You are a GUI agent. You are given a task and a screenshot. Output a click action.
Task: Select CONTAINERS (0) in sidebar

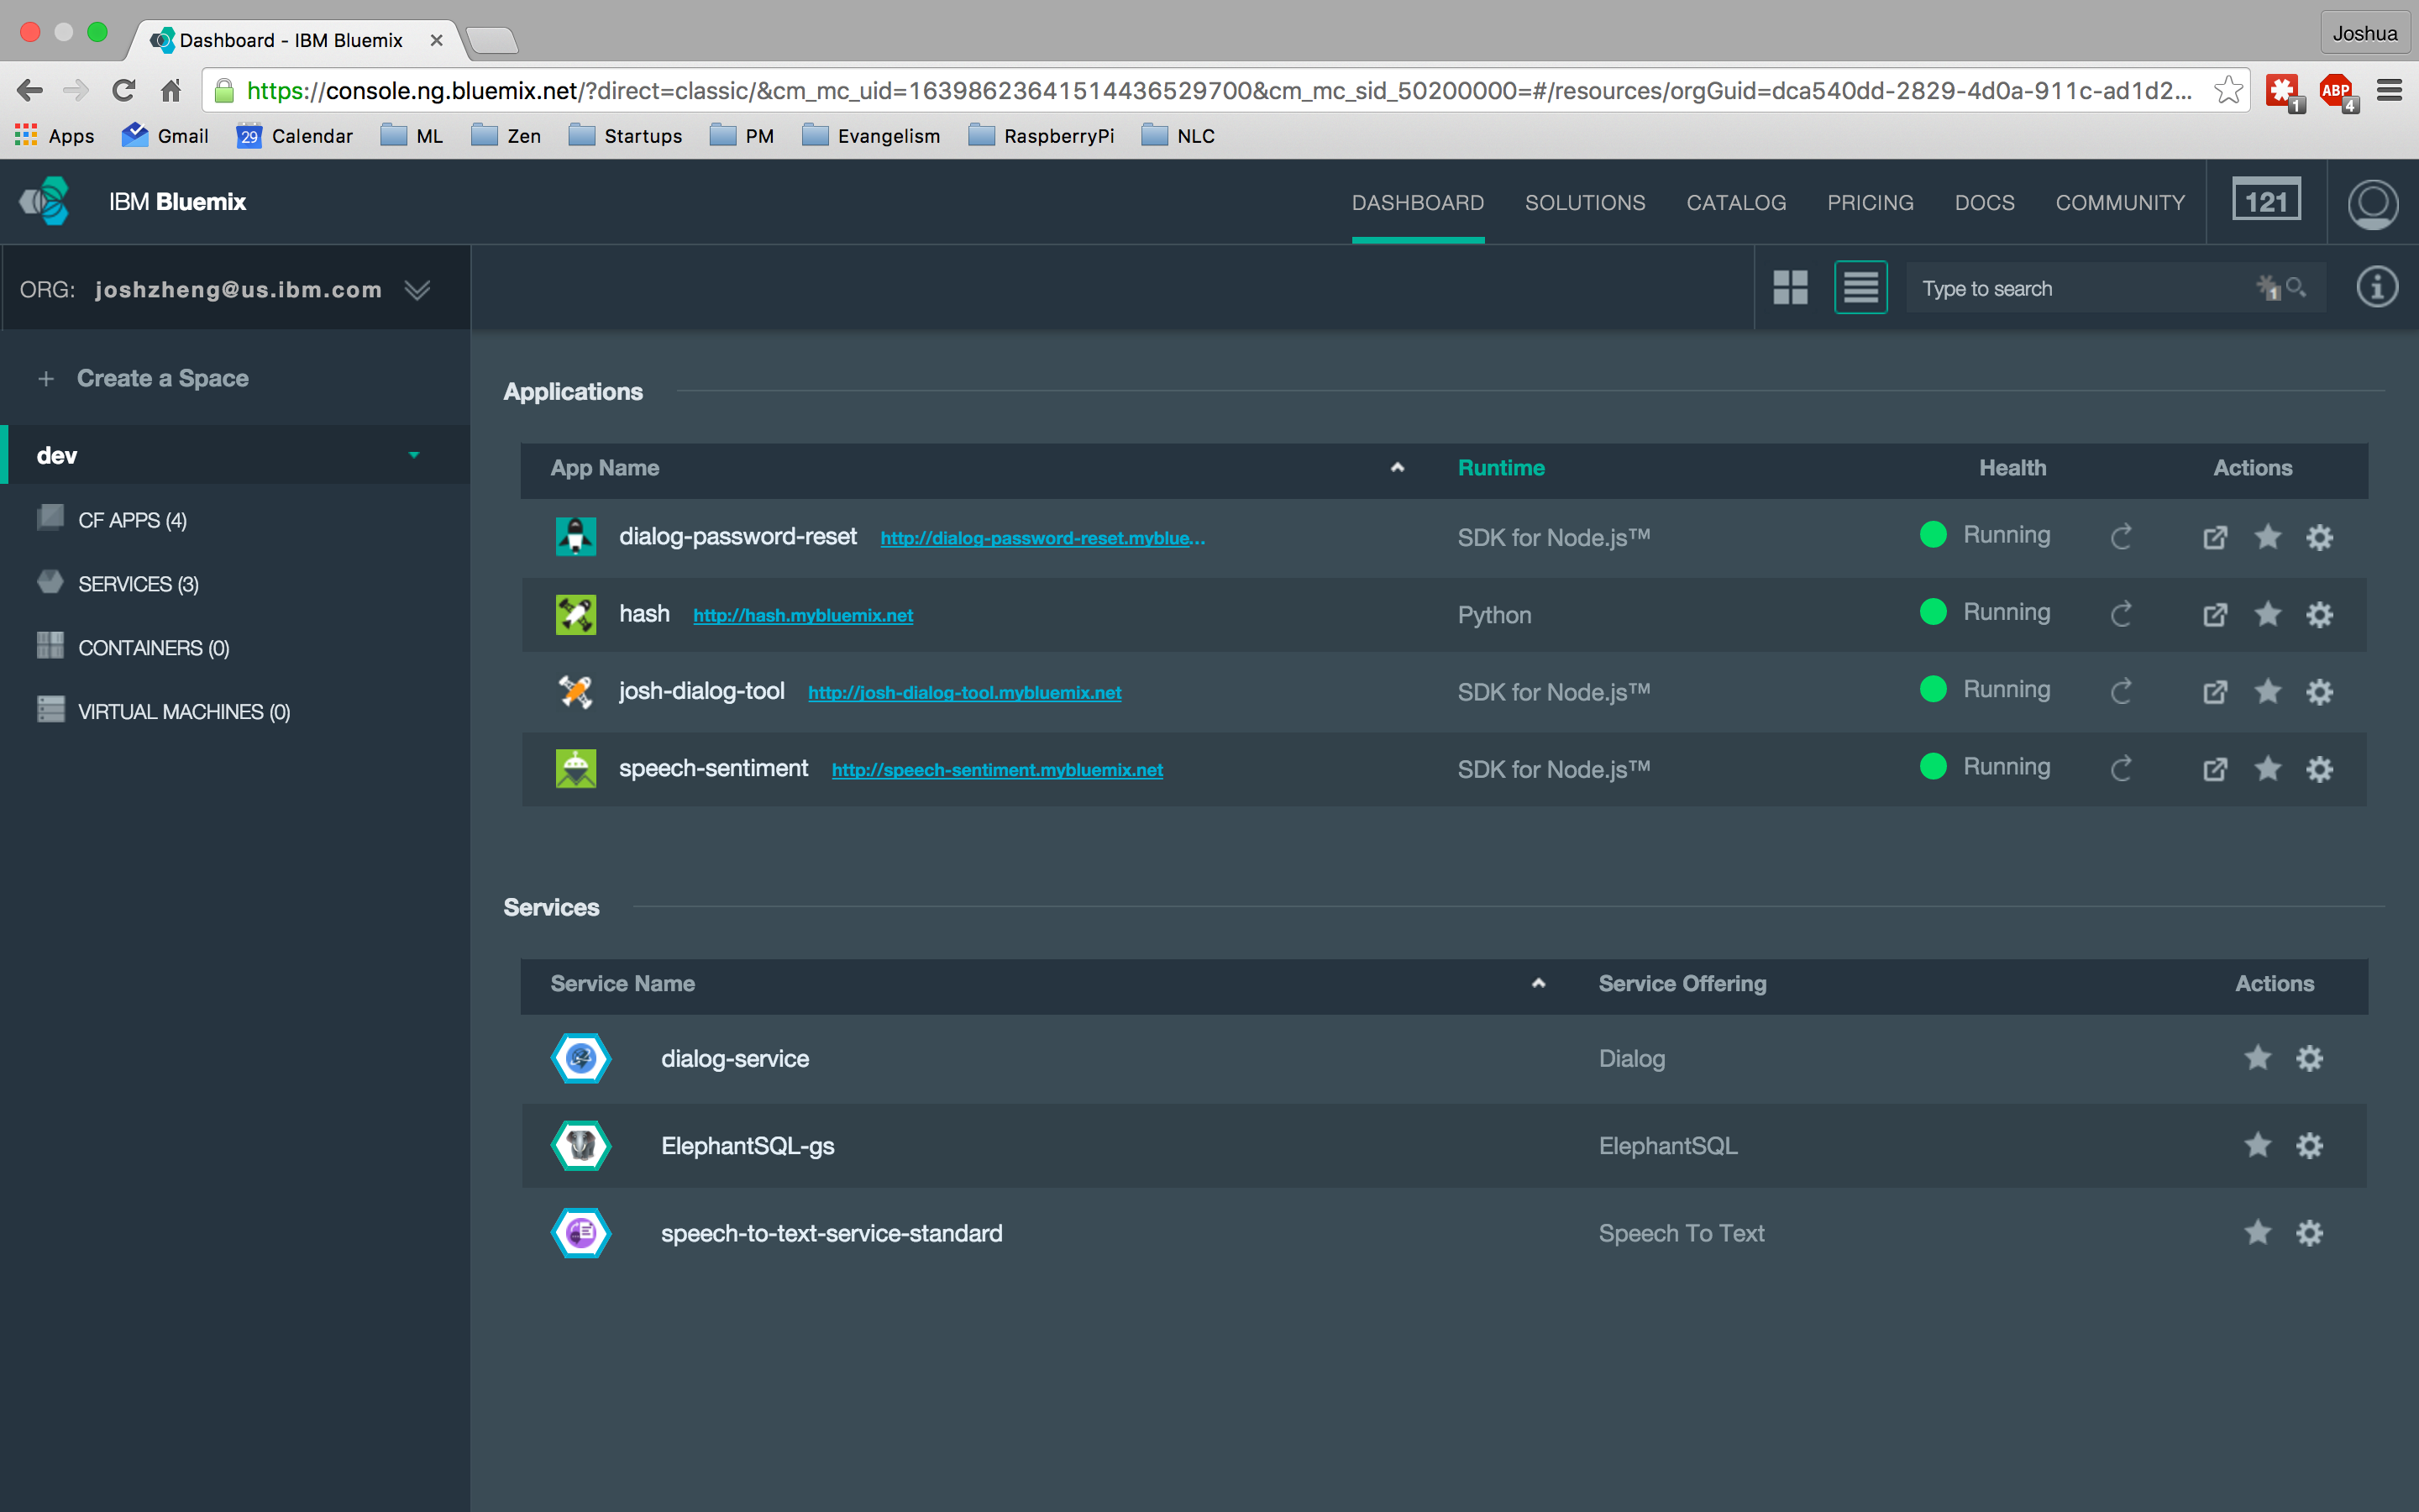(x=153, y=648)
